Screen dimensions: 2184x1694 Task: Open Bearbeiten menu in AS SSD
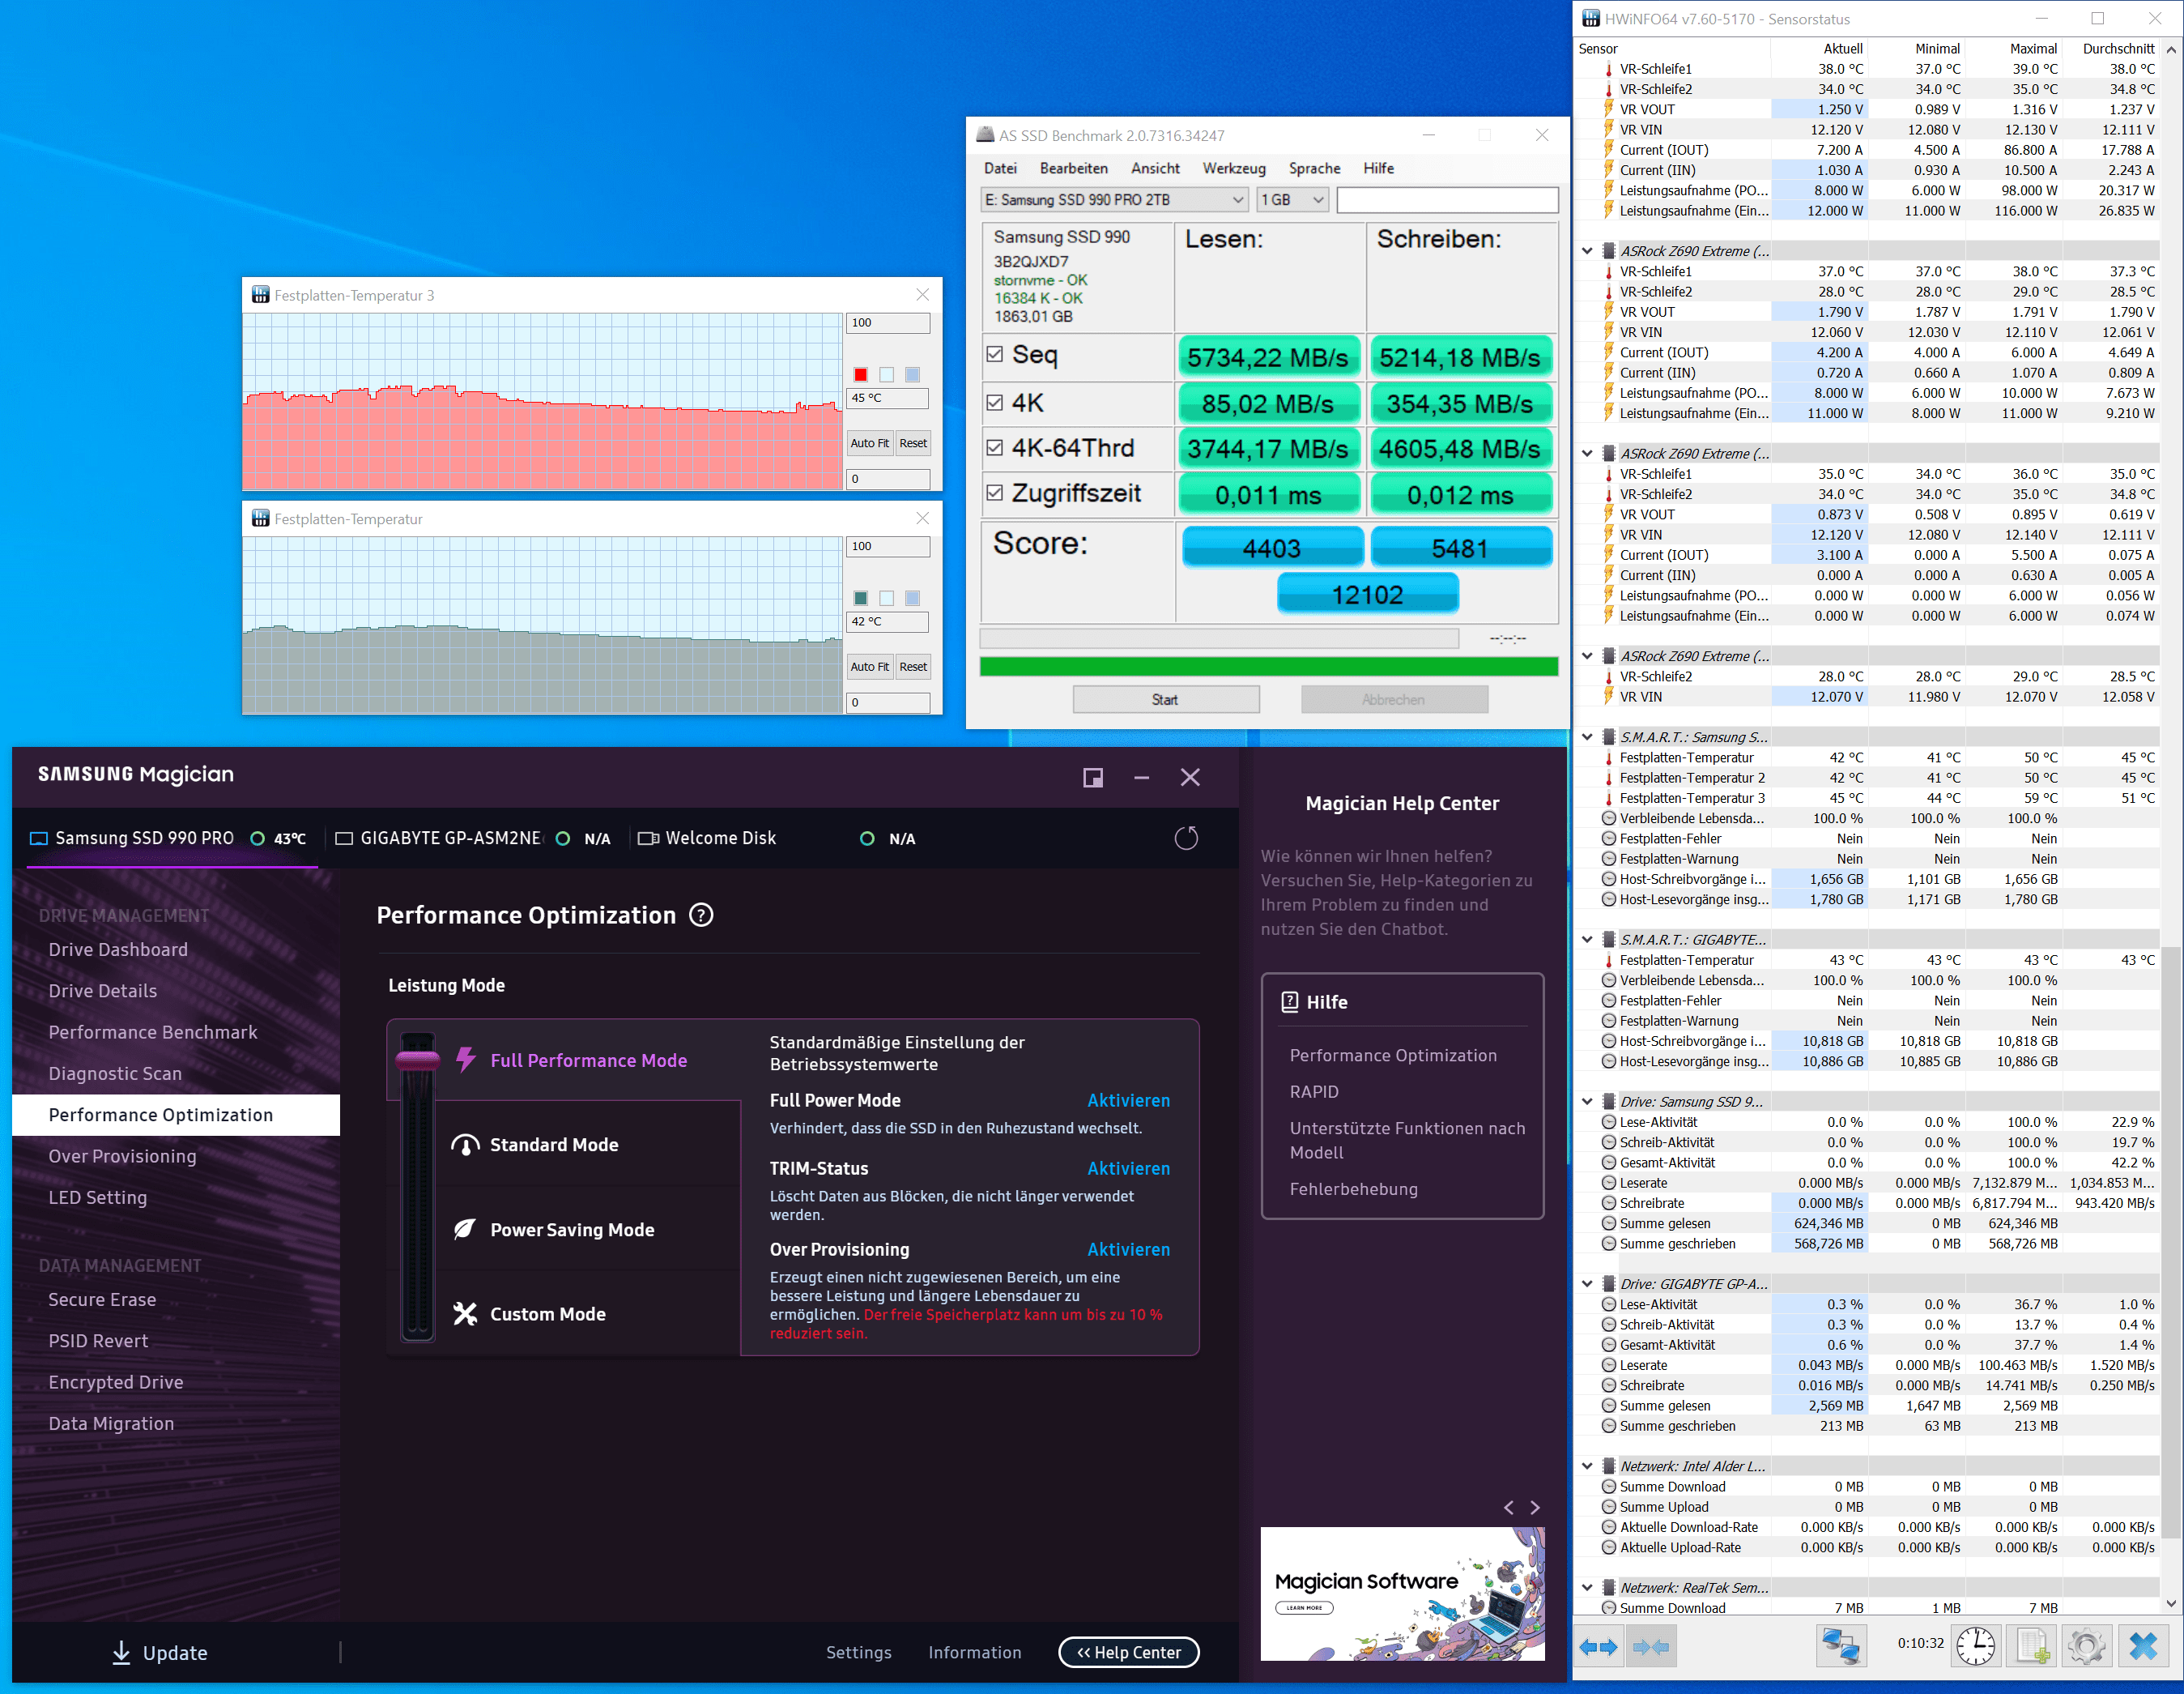pos(1074,168)
